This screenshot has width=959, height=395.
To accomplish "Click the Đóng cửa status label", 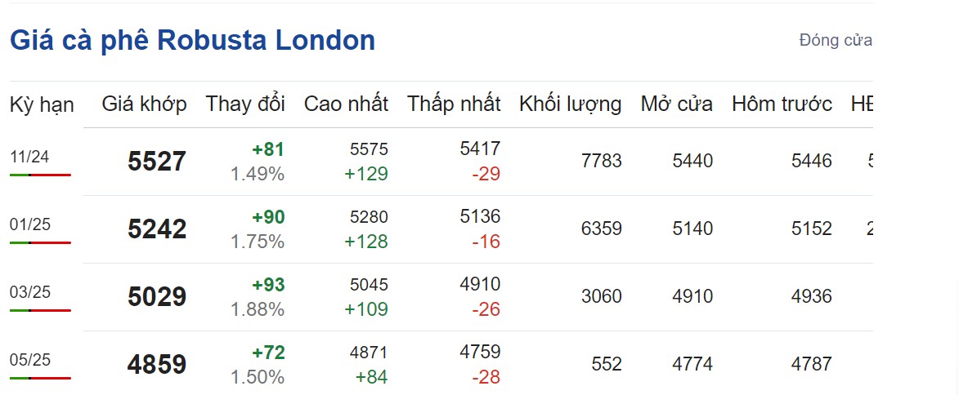I will point(836,40).
